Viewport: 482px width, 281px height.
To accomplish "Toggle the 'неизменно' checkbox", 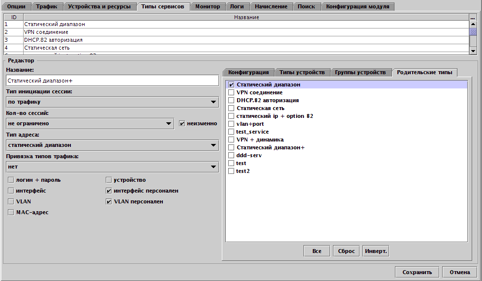I will coord(182,123).
